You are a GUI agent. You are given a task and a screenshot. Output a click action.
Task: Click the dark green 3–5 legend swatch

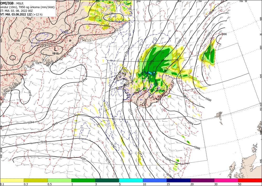tap(107, 180)
